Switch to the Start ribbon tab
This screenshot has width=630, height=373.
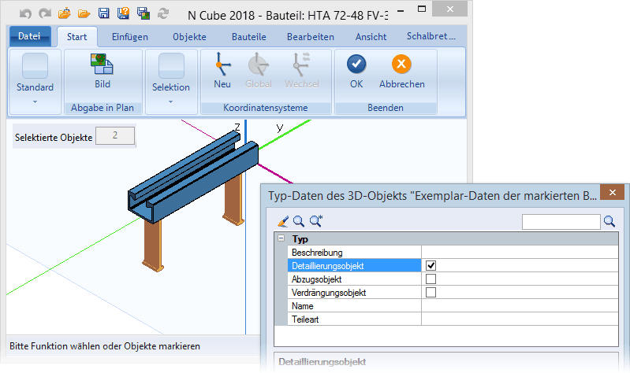[76, 37]
